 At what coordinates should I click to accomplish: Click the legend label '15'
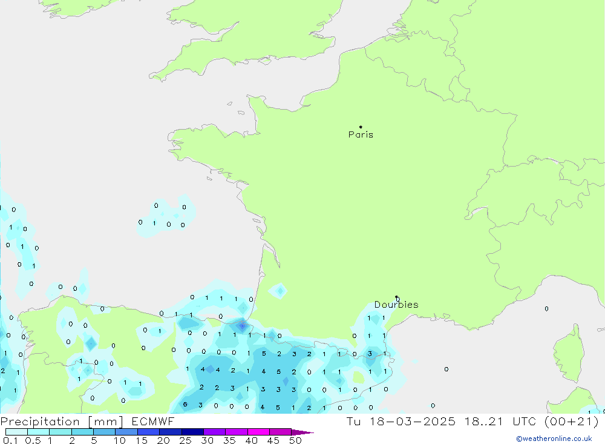(x=142, y=440)
